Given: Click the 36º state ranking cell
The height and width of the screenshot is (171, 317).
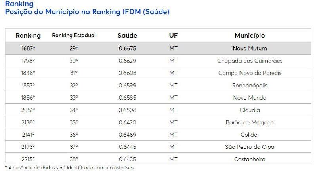Looking at the screenshot, I should [x=74, y=135].
